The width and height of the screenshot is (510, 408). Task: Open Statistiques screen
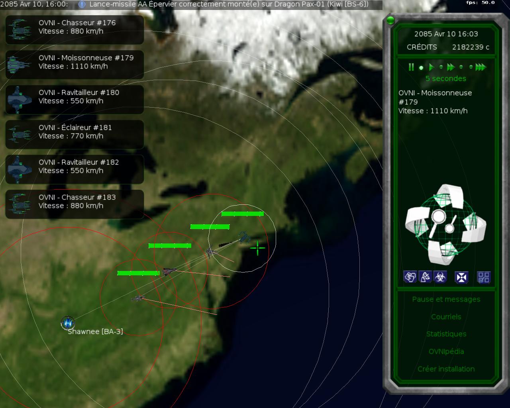pyautogui.click(x=446, y=334)
